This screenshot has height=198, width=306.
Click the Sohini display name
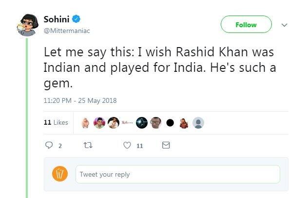[x=57, y=19]
